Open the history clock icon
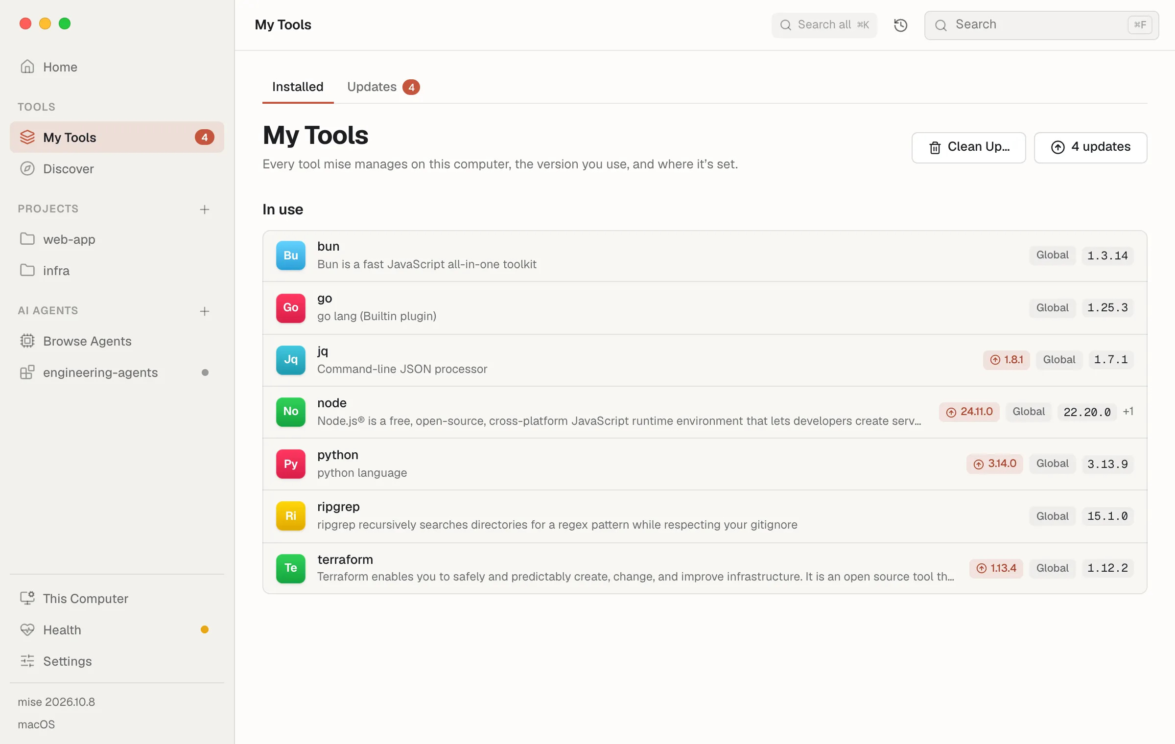 coord(900,25)
